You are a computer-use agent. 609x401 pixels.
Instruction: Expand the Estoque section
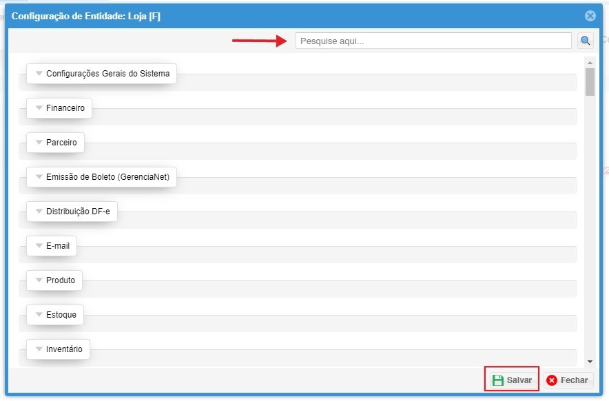55,315
